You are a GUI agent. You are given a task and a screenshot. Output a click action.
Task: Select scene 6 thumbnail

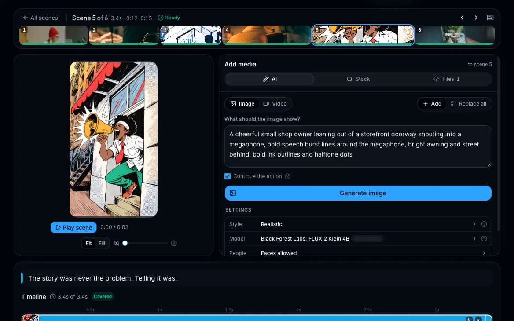pyautogui.click(x=455, y=35)
